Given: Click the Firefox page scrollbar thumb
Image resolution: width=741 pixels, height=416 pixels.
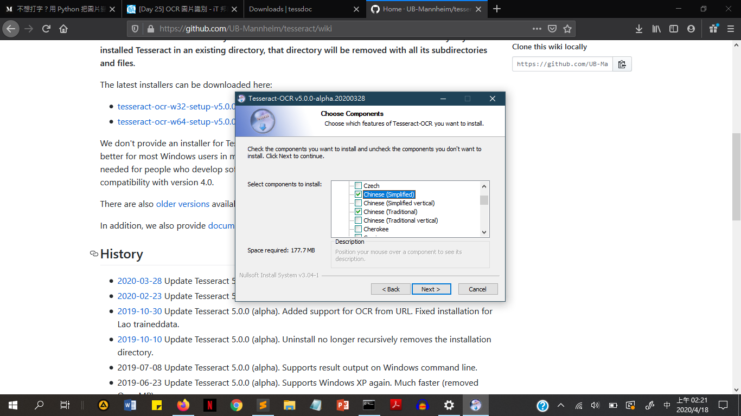Looking at the screenshot, I should 736,177.
